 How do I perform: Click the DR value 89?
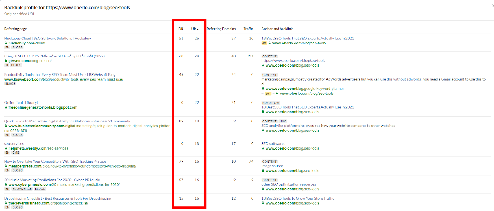tap(181, 121)
